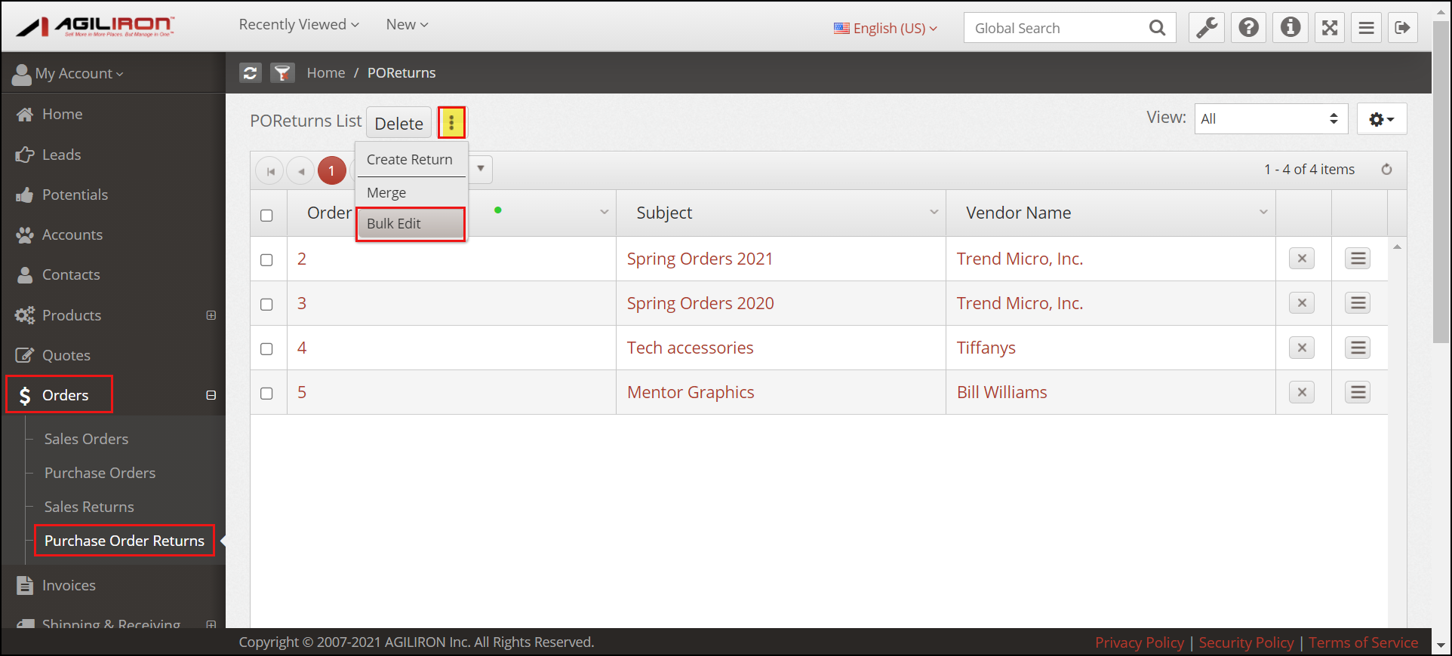This screenshot has height=656, width=1452.
Task: Click page number 1 button
Action: pyautogui.click(x=331, y=171)
